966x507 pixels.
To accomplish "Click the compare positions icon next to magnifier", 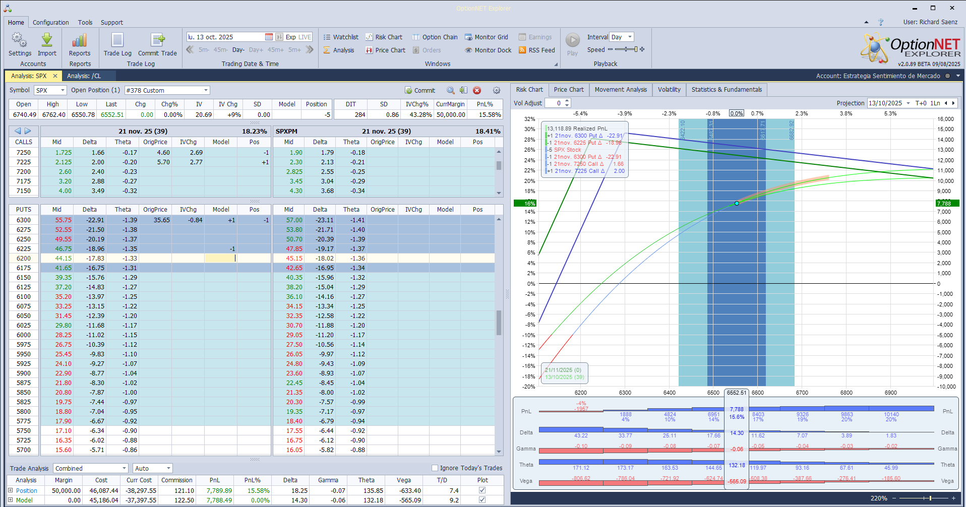I will (x=464, y=90).
